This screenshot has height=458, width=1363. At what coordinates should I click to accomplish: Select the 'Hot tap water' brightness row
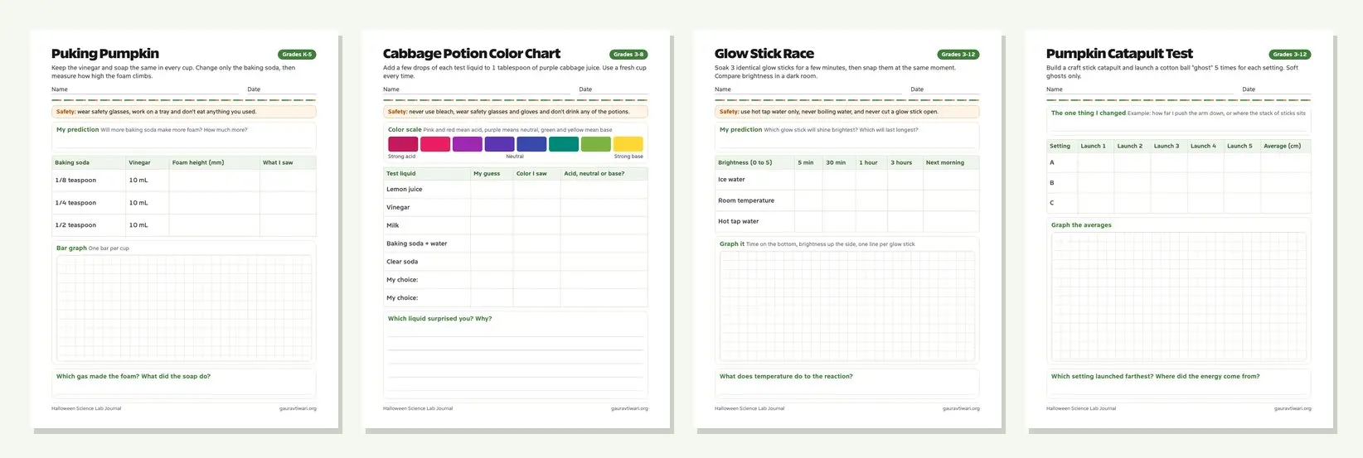pyautogui.click(x=847, y=222)
